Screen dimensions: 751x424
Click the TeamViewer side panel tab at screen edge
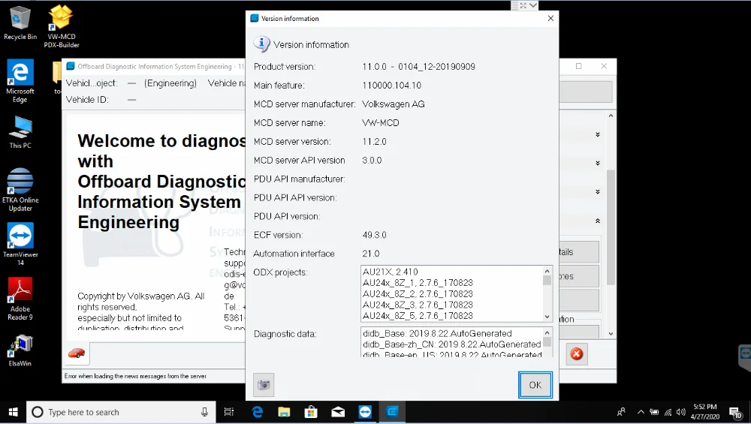745,356
